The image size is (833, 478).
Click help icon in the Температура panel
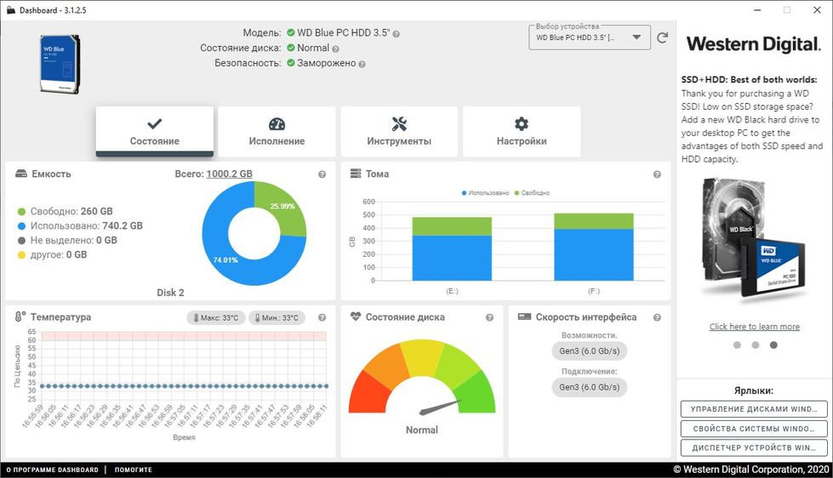[322, 318]
